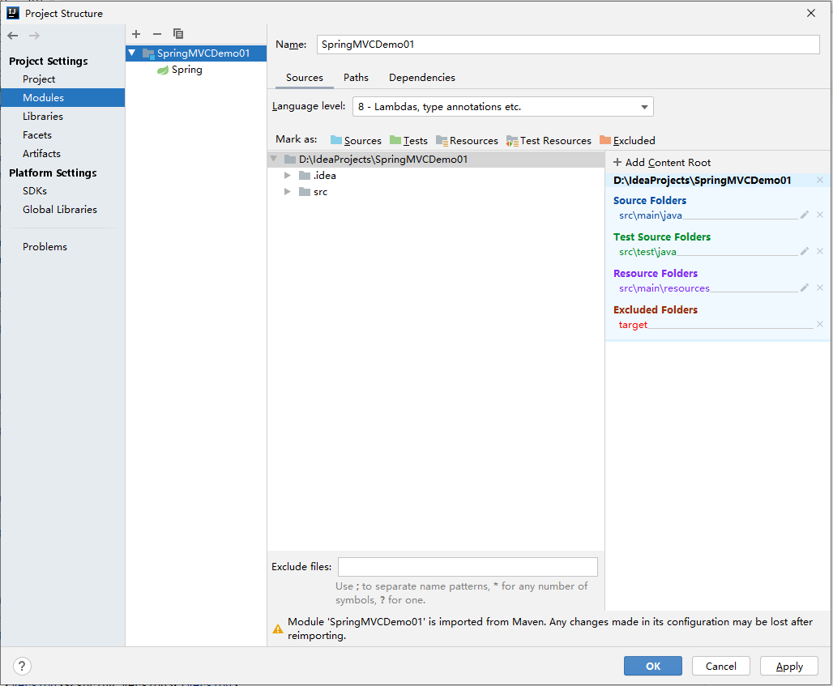Click the Apply button
The image size is (833, 686).
click(788, 667)
